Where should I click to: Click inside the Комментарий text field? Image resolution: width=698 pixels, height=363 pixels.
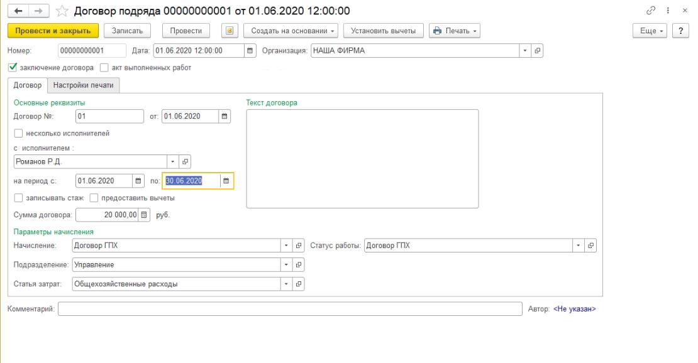tap(290, 309)
